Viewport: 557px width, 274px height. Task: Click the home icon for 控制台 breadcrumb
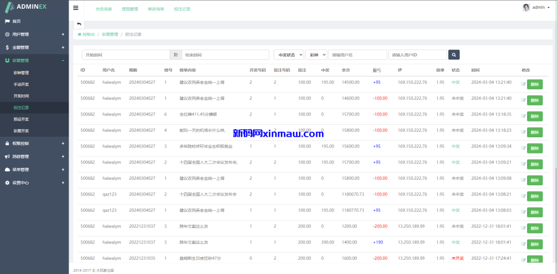(79, 34)
